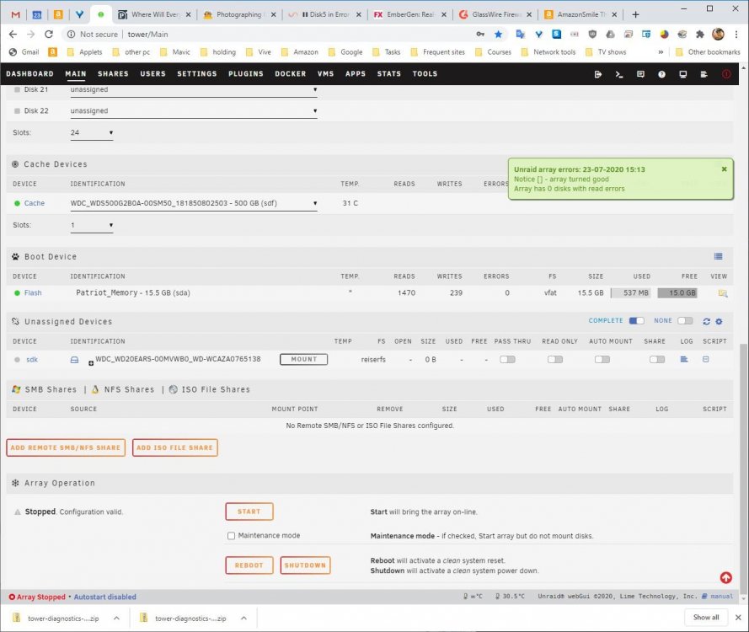The height and width of the screenshot is (632, 749).
Task: Click the help question mark icon
Action: (x=661, y=74)
